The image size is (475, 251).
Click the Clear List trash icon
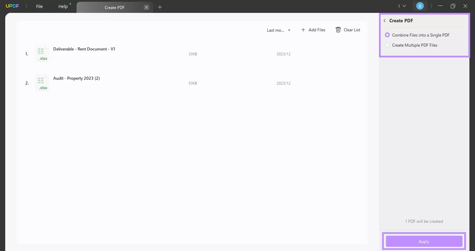[338, 30]
